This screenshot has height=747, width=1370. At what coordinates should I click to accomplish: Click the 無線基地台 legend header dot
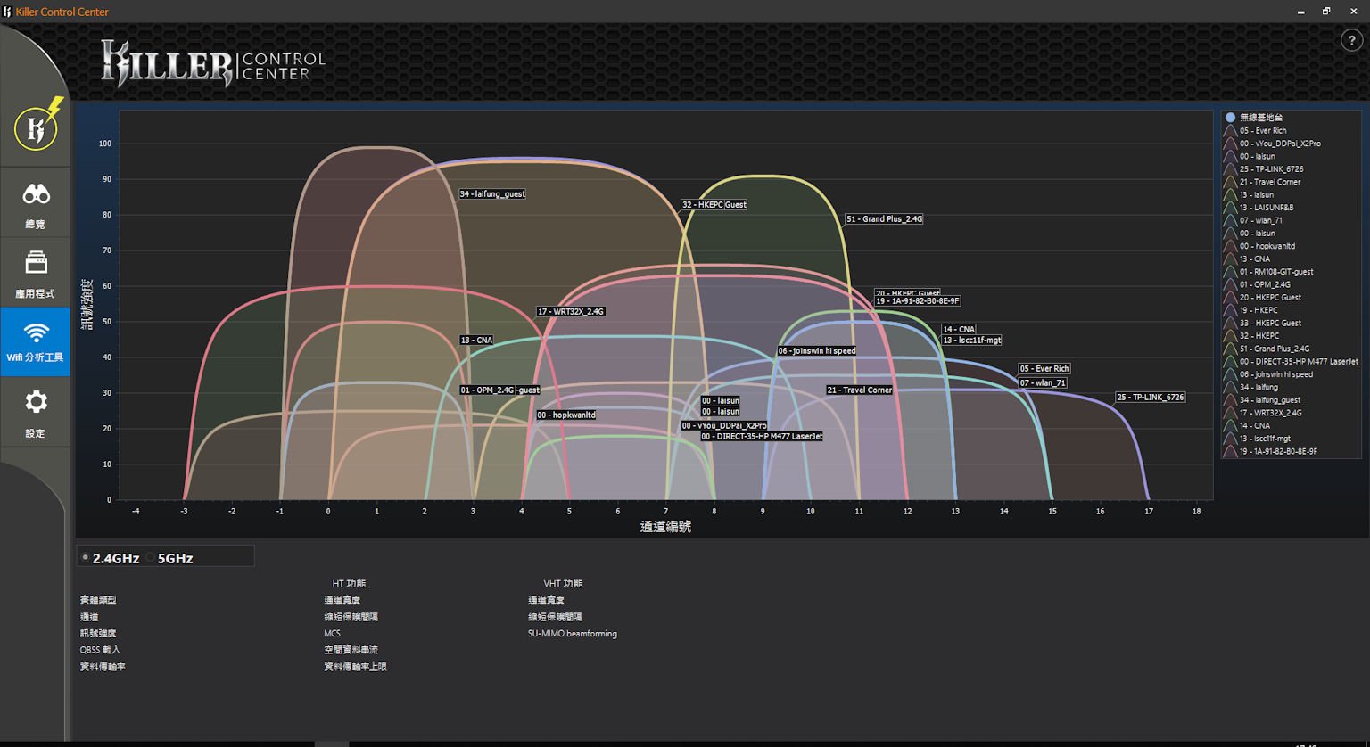tap(1230, 118)
